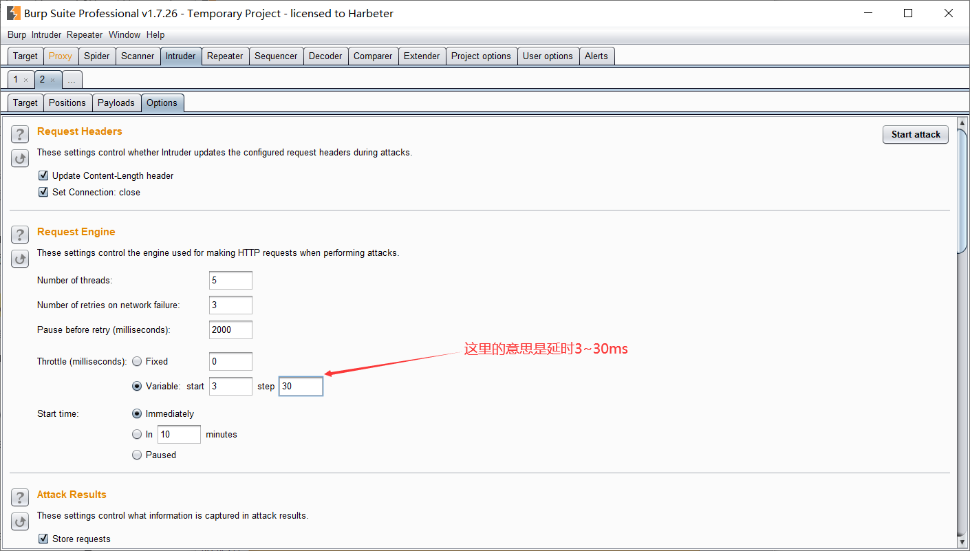The width and height of the screenshot is (970, 551).
Task: Click the Attack Results section heading
Action: pyautogui.click(x=72, y=495)
